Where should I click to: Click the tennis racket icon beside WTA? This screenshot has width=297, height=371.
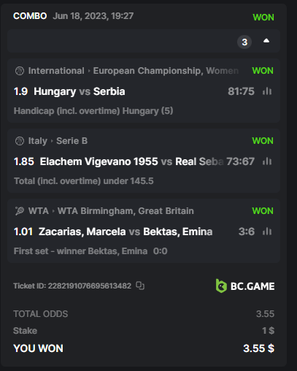click(20, 211)
